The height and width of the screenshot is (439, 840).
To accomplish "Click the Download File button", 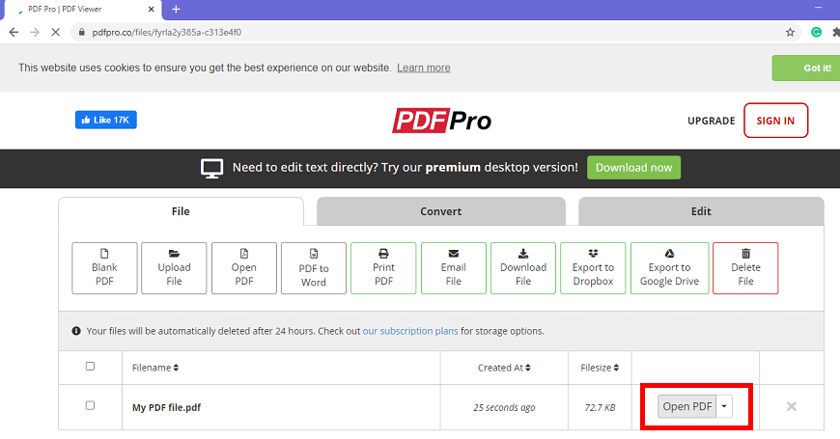I will 523,268.
